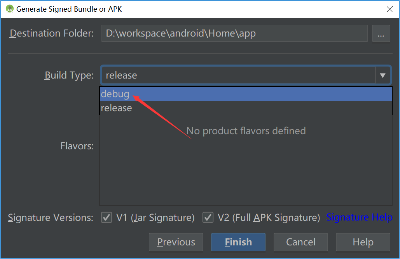Click the Build Type combo box field
The image size is (400, 259).
tap(238, 75)
